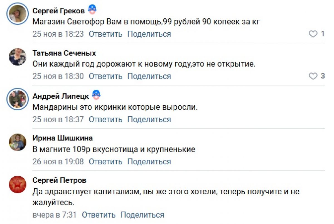Share Сергей Петров's capitalism comment
334x224 pixels.
point(142,215)
